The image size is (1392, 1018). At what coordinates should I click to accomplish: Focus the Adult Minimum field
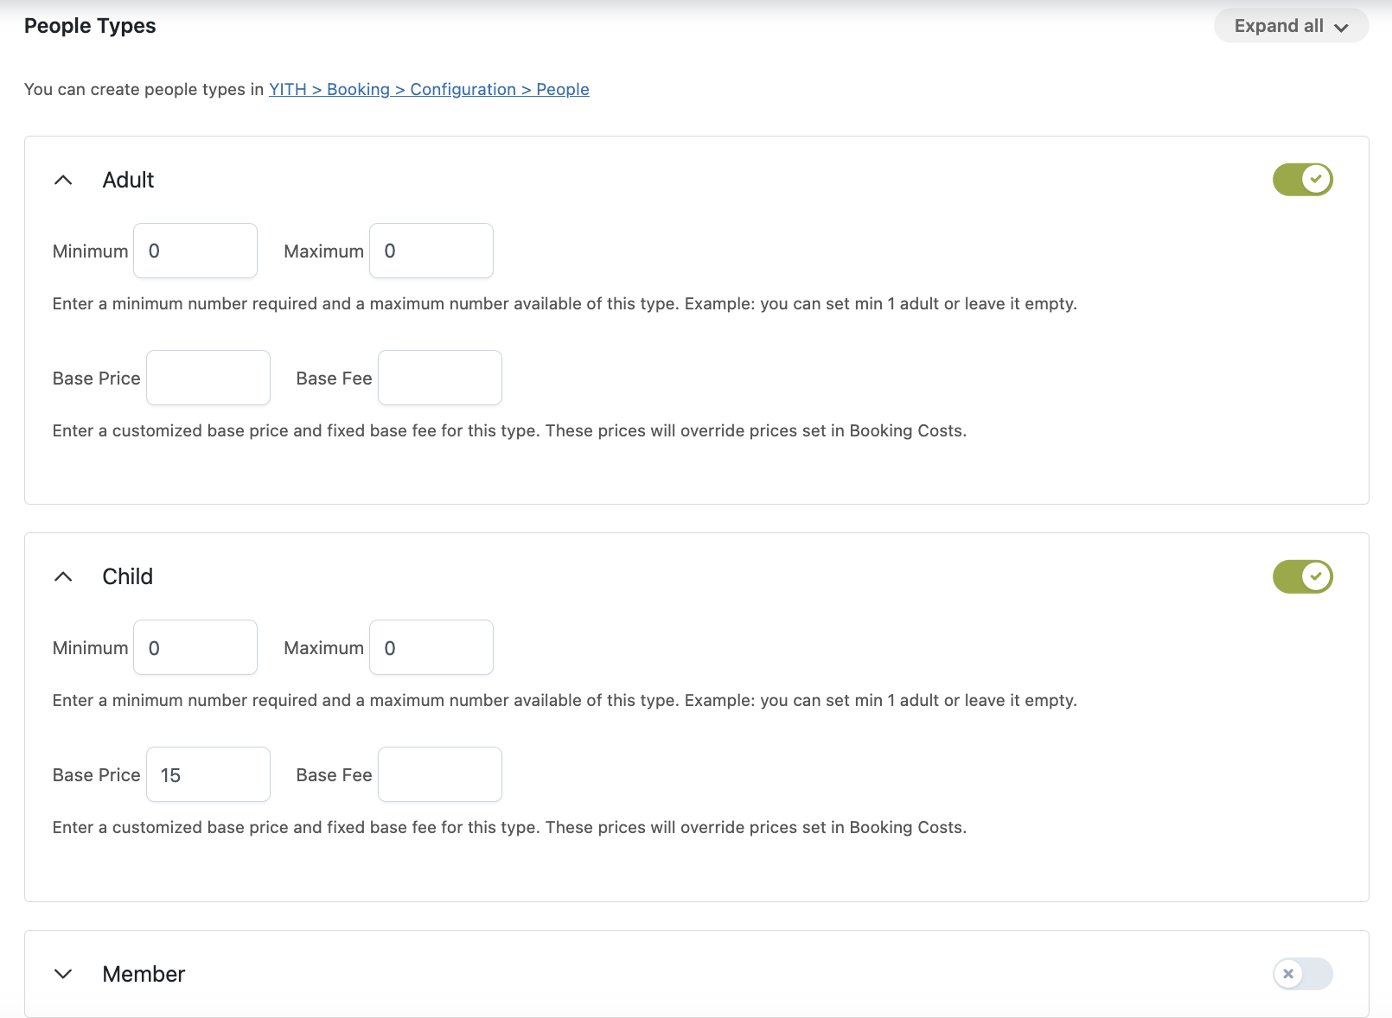tap(195, 251)
